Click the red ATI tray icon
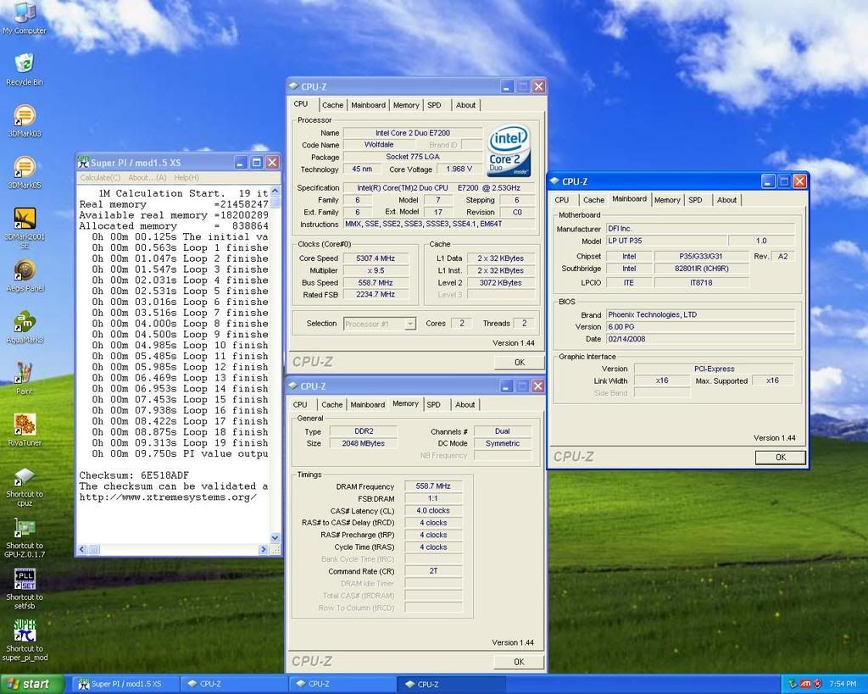Viewport: 868px width, 694px height. pos(805,684)
